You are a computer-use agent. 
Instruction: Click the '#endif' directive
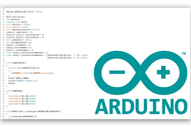click(12, 83)
